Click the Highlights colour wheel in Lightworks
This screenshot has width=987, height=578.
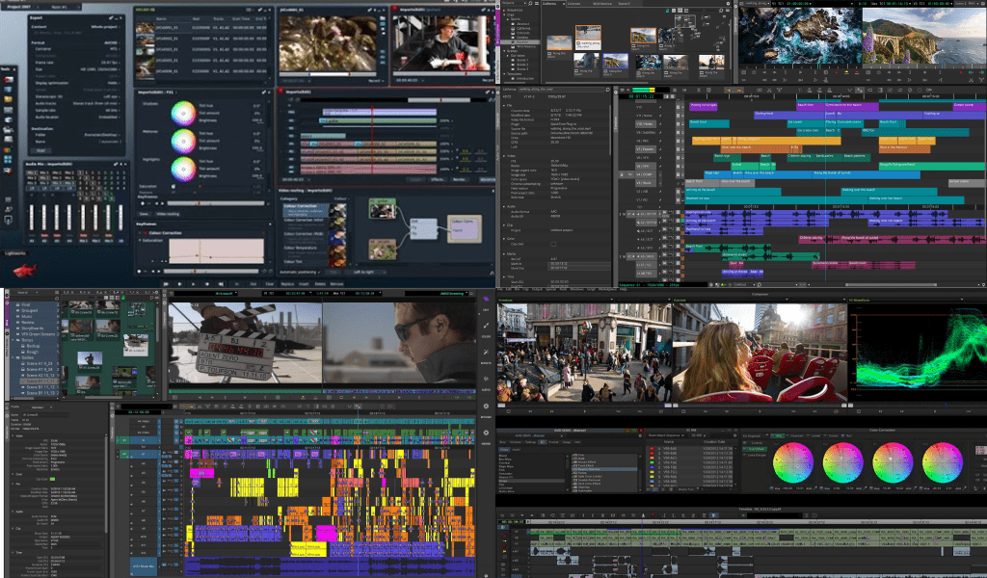coord(184,170)
